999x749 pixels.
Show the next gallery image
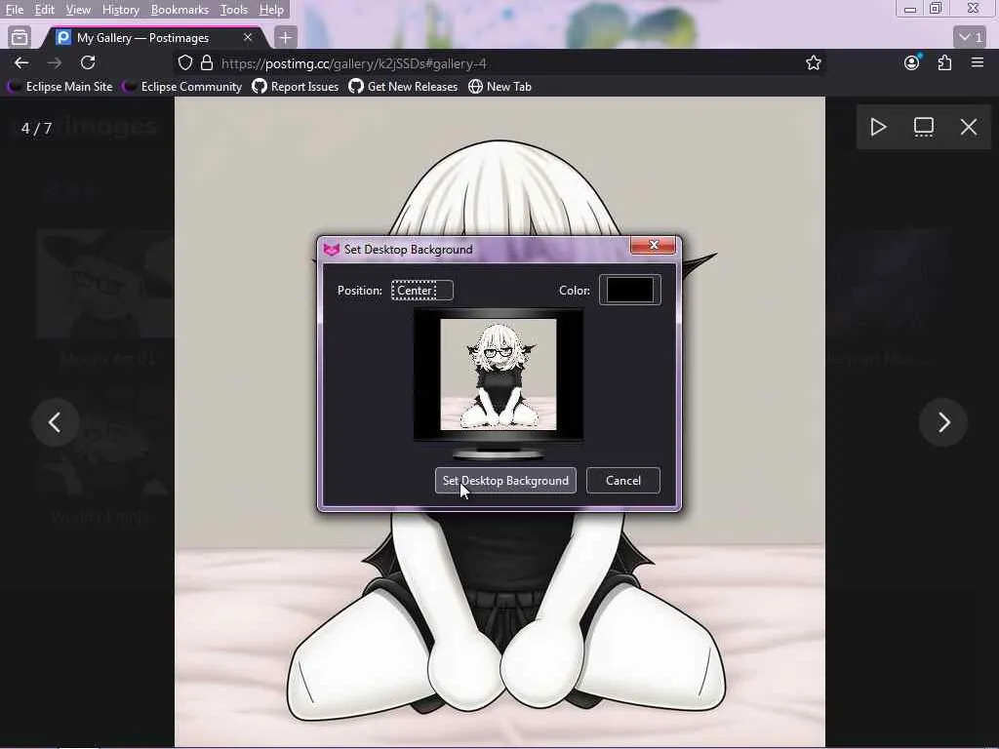943,422
